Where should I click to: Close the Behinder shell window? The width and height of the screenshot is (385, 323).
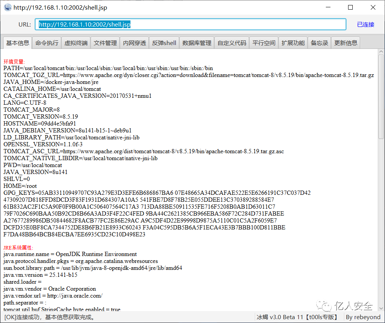click(373, 7)
